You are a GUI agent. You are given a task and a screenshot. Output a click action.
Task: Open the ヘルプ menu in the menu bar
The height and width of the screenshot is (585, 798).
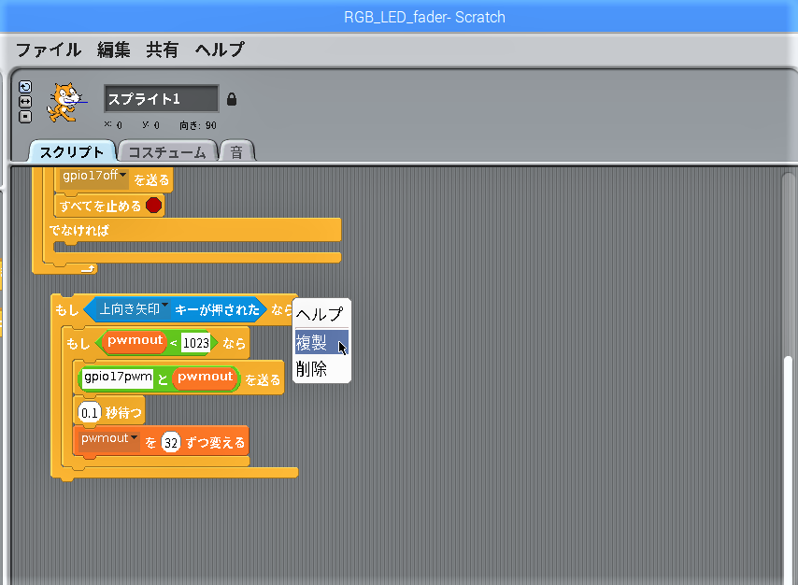click(x=220, y=50)
